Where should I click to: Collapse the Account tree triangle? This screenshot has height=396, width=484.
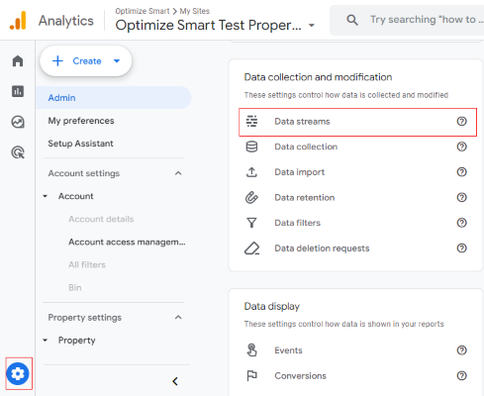(x=46, y=196)
